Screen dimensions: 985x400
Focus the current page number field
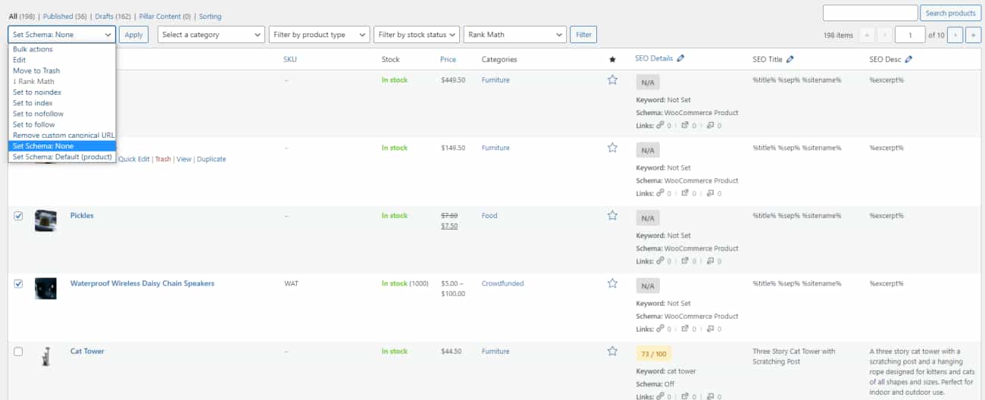coord(910,35)
